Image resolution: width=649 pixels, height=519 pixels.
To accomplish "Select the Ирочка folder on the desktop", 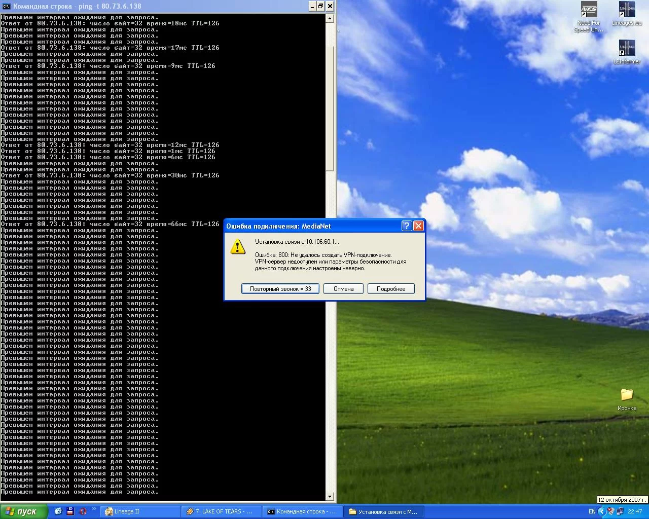I will tap(627, 399).
